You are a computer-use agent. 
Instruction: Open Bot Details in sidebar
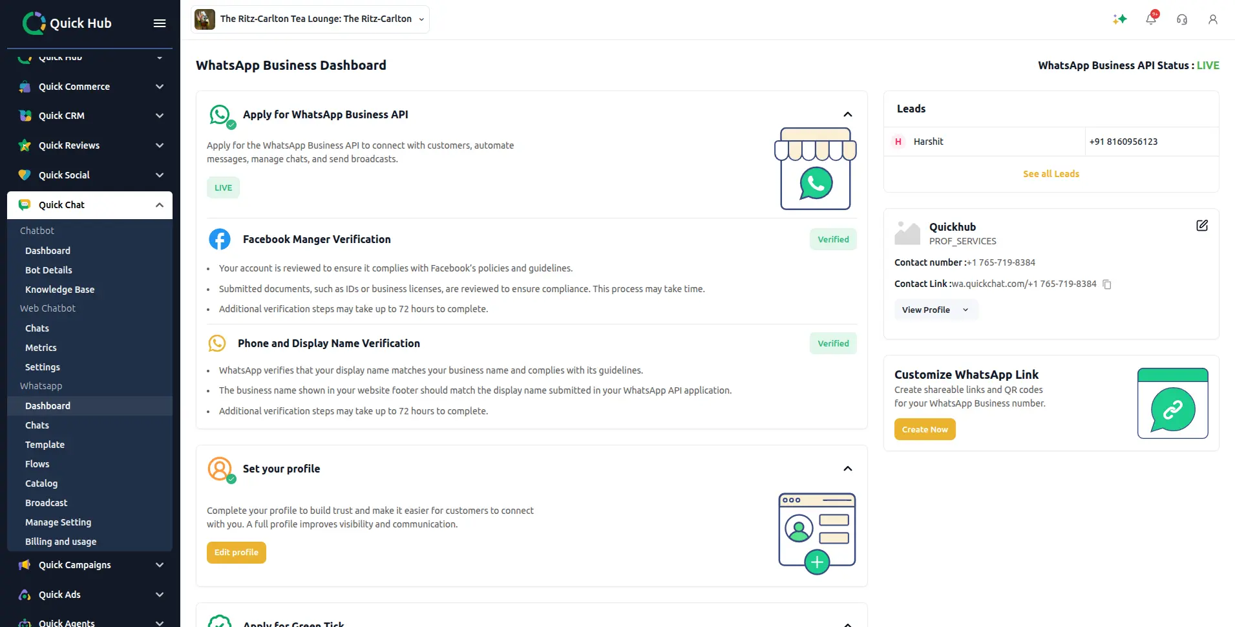coord(48,270)
